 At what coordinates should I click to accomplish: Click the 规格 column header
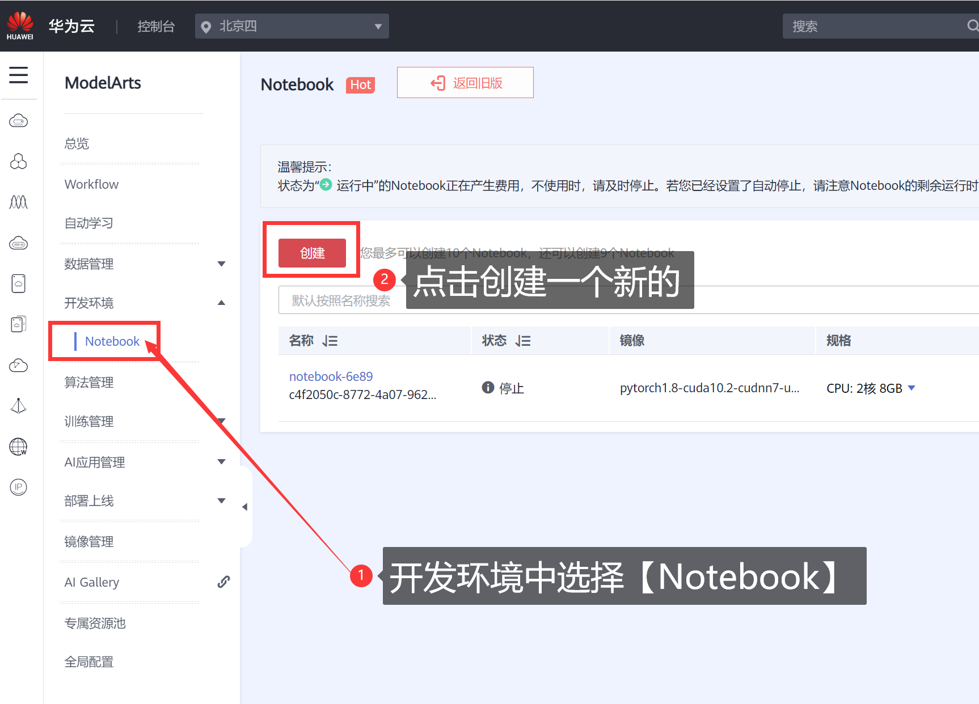click(839, 341)
